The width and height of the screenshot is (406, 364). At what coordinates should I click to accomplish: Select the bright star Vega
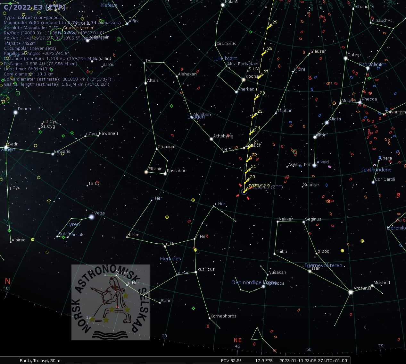(x=92, y=217)
